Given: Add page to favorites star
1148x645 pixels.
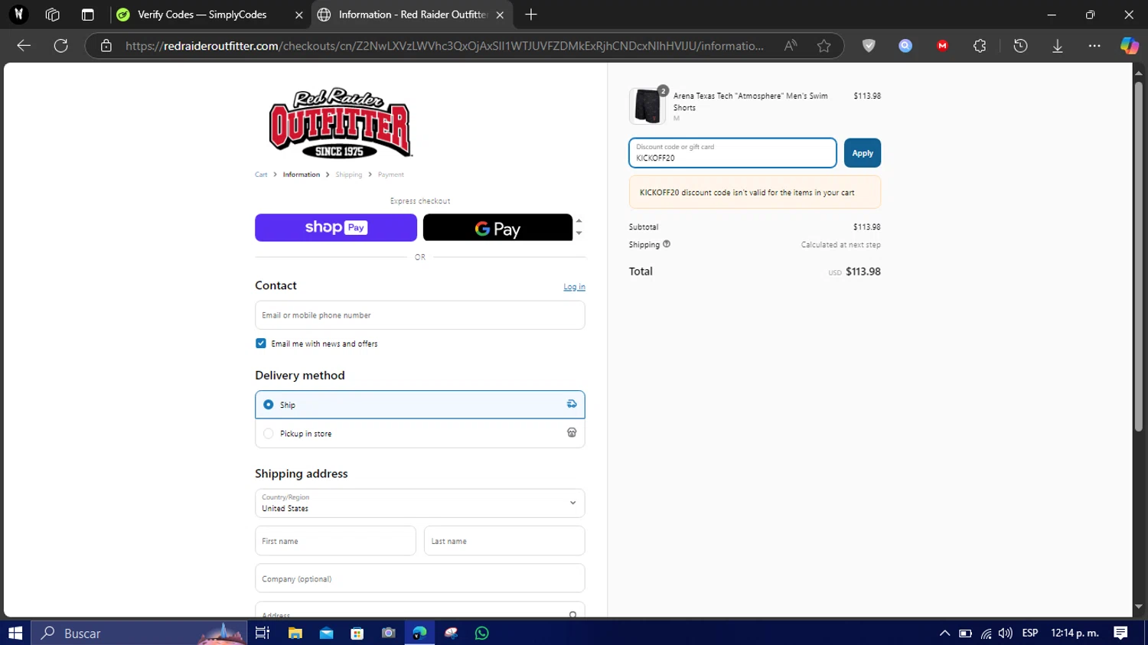Looking at the screenshot, I should tap(823, 46).
